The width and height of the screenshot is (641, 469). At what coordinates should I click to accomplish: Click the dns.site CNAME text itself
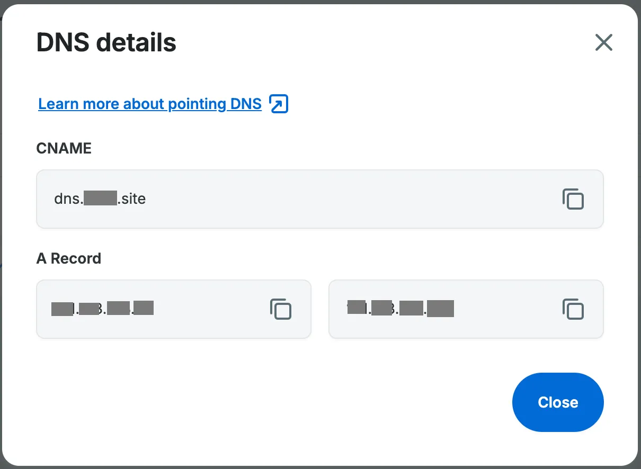pos(100,199)
